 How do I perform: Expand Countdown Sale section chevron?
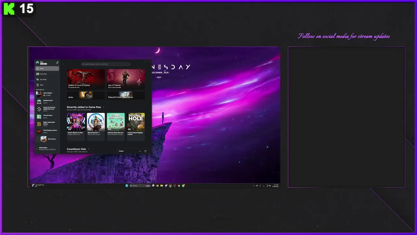pos(89,149)
